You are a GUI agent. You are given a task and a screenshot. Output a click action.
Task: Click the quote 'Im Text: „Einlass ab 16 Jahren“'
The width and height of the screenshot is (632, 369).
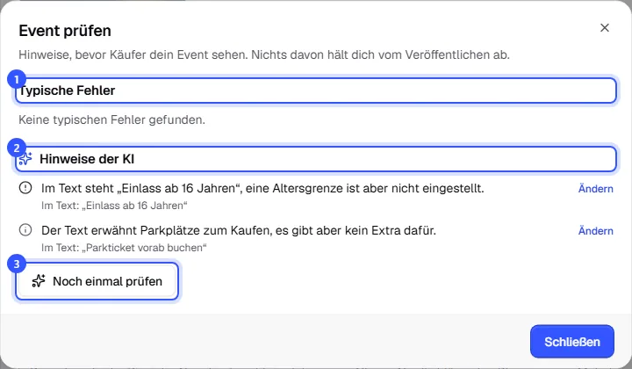(x=114, y=206)
